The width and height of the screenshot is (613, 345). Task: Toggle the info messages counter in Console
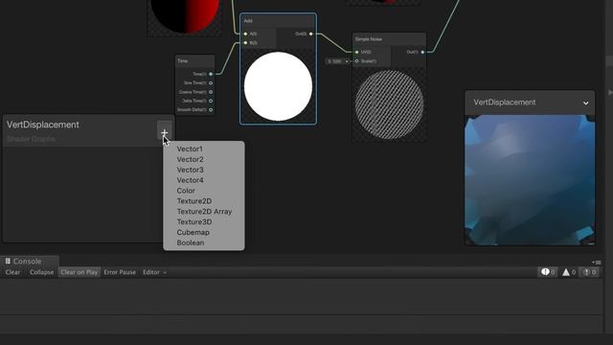[x=547, y=272]
